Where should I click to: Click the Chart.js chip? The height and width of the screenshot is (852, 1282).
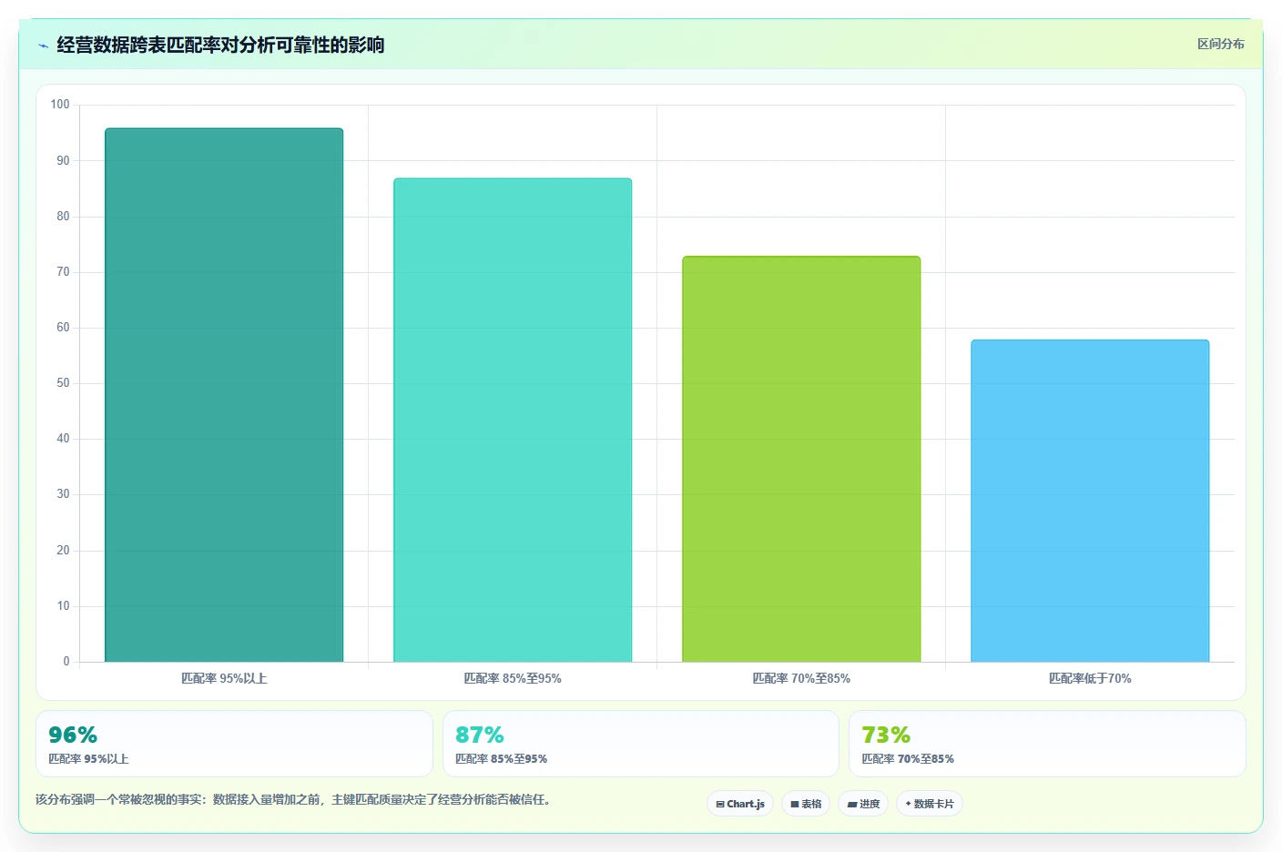point(740,804)
